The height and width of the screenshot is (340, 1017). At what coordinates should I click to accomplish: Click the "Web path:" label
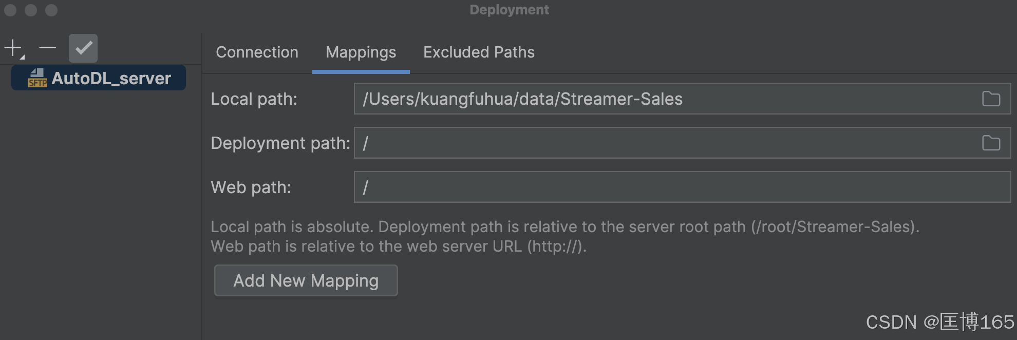point(251,187)
